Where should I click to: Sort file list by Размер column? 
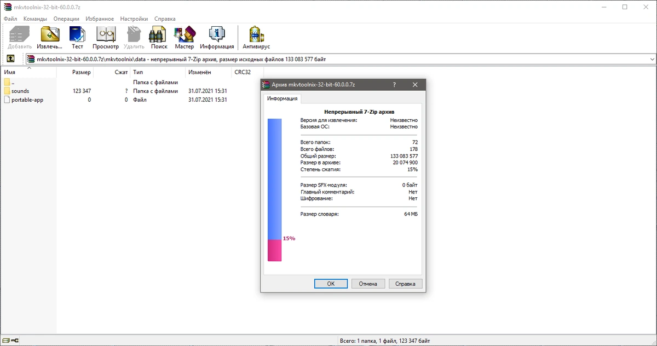75,72
